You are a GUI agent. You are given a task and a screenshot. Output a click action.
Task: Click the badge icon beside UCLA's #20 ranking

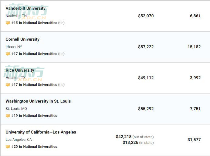click(8, 147)
